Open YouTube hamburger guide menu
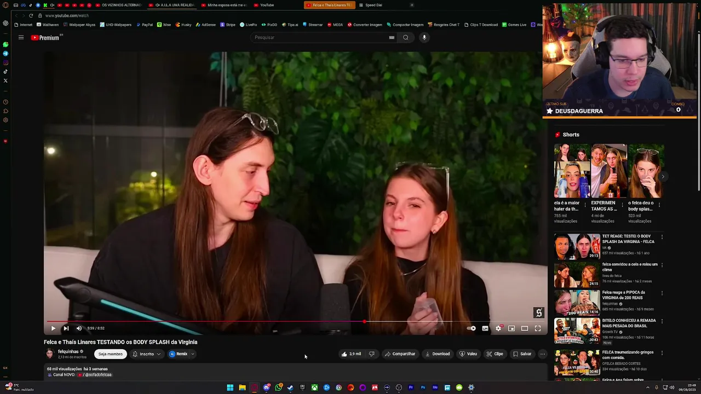The image size is (701, 394). coord(21,37)
